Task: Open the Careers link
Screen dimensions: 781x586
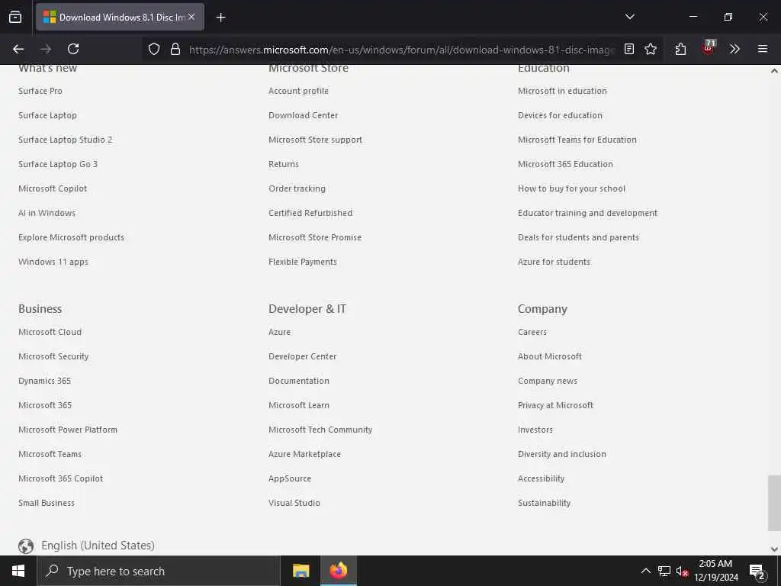Action: tap(532, 332)
